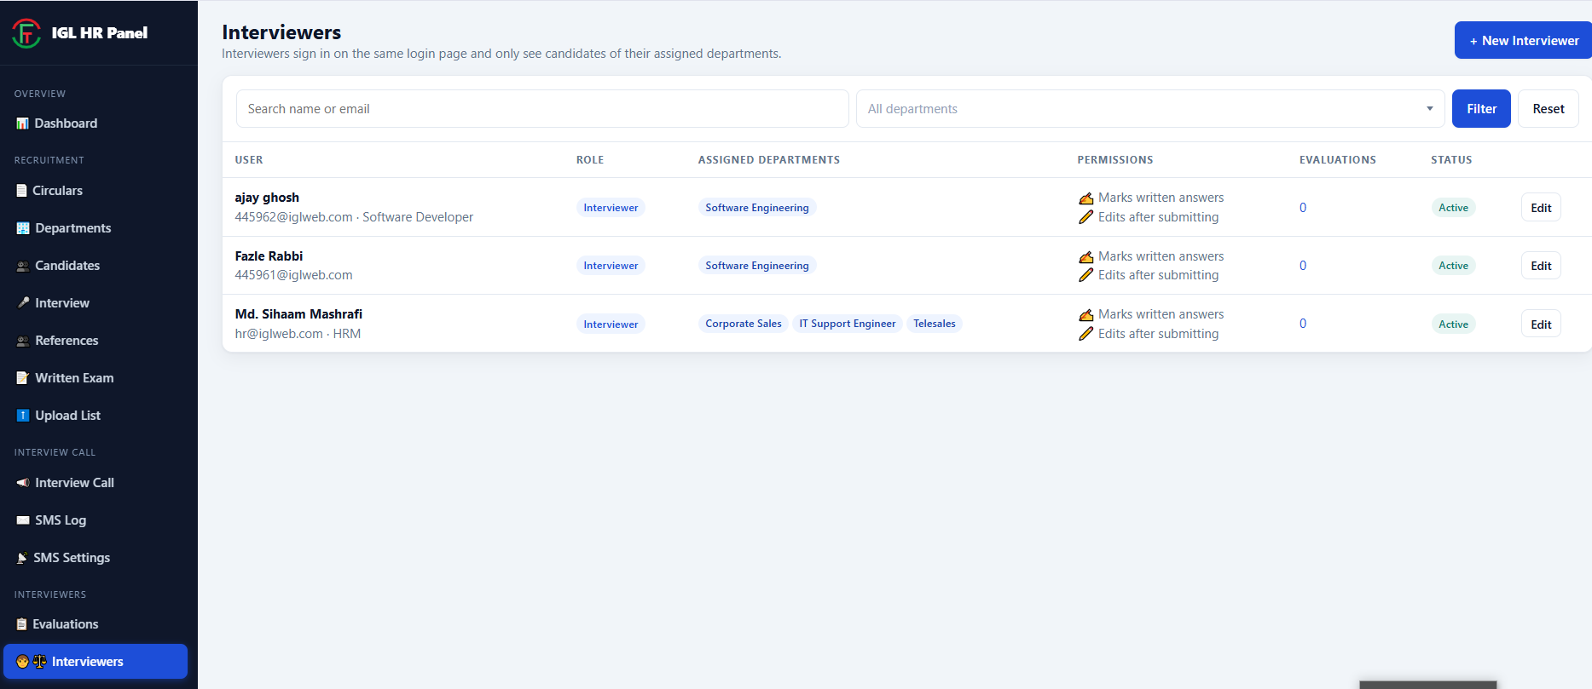Viewport: 1592px width, 689px height.
Task: Click Corporate Sales department tag
Action: (744, 324)
